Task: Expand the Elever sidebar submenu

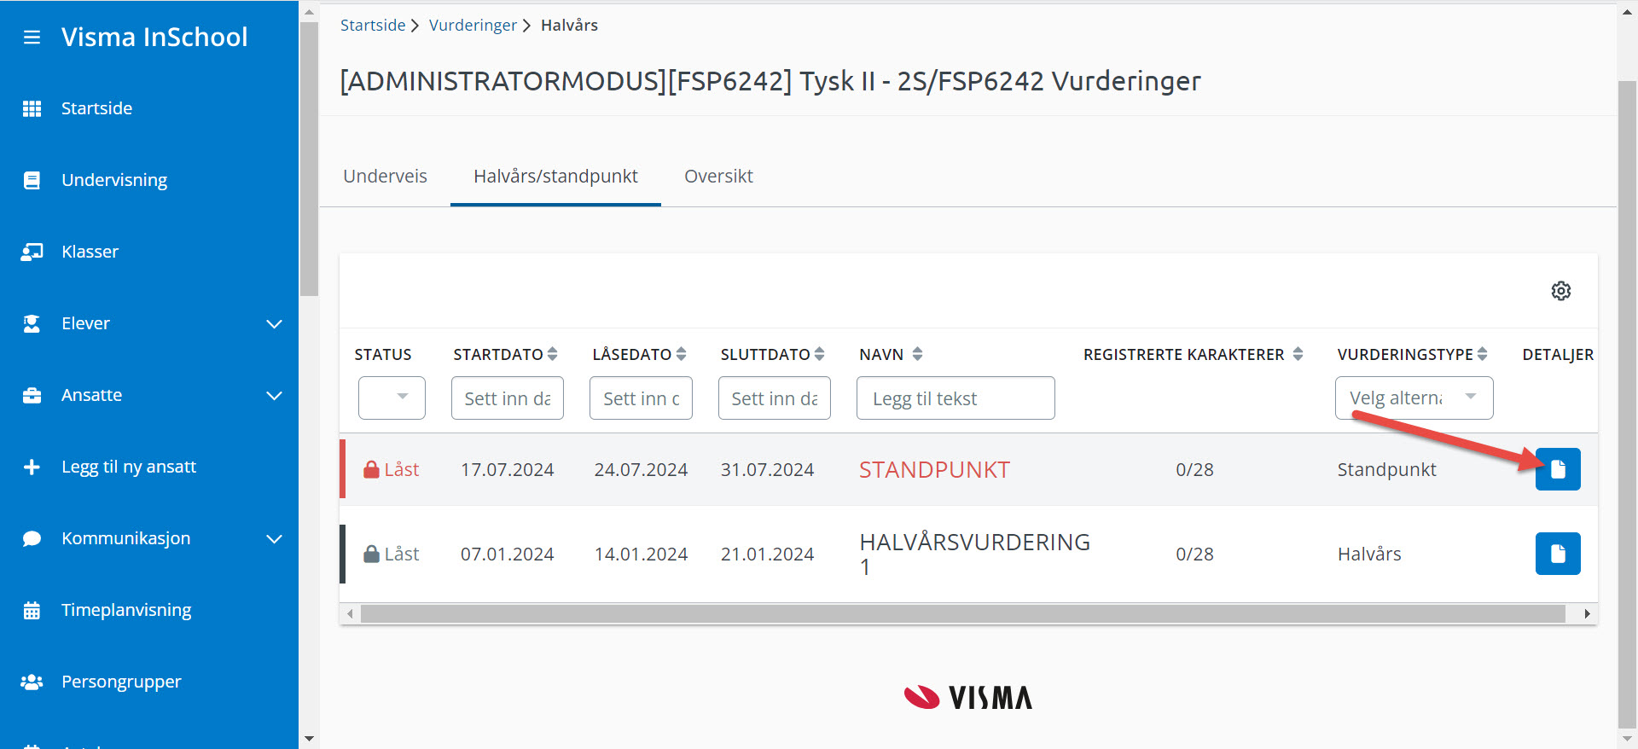Action: (274, 323)
